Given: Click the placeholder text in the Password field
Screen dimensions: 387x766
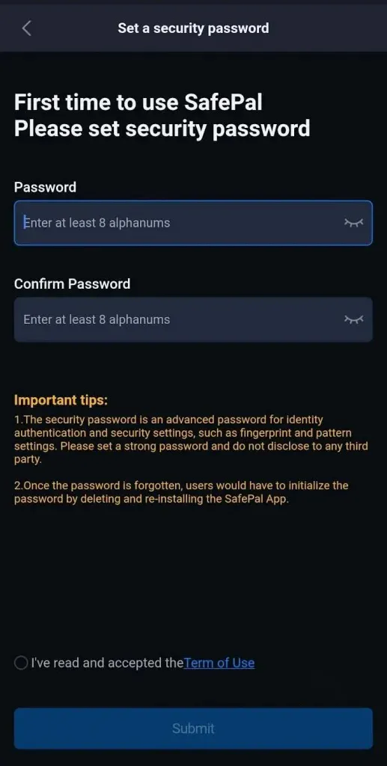Looking at the screenshot, I should pos(97,223).
